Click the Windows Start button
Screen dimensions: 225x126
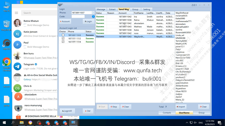point(4,123)
